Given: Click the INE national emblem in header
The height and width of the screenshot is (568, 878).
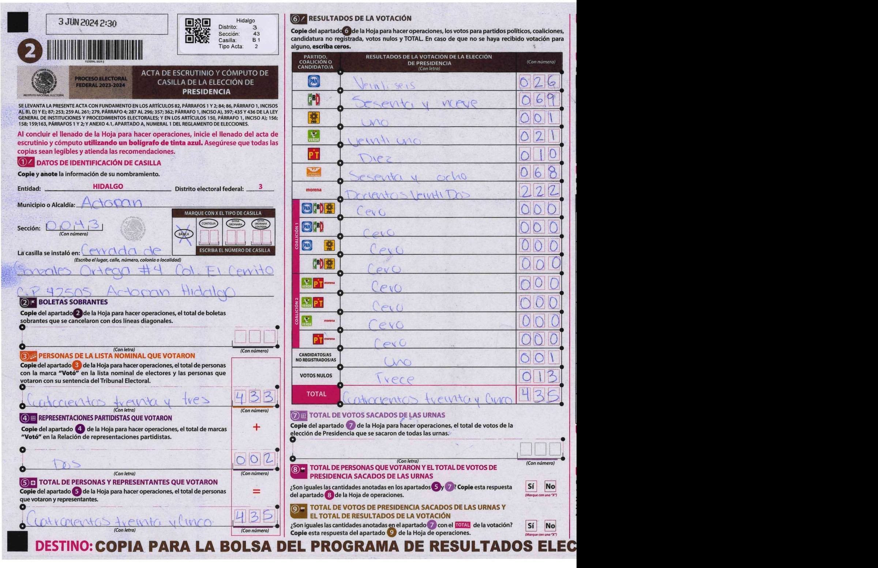Looking at the screenshot, I should point(44,82).
